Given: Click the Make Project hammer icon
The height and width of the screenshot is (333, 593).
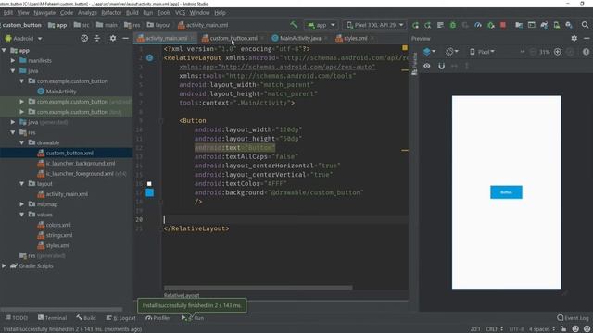Looking at the screenshot, I should coord(294,25).
